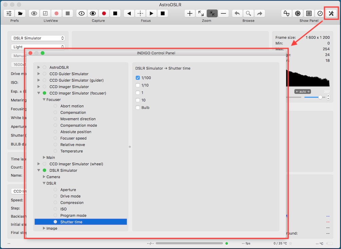Select Aperture under DSLR
Screen dimensions: 341x249
(x=68, y=190)
